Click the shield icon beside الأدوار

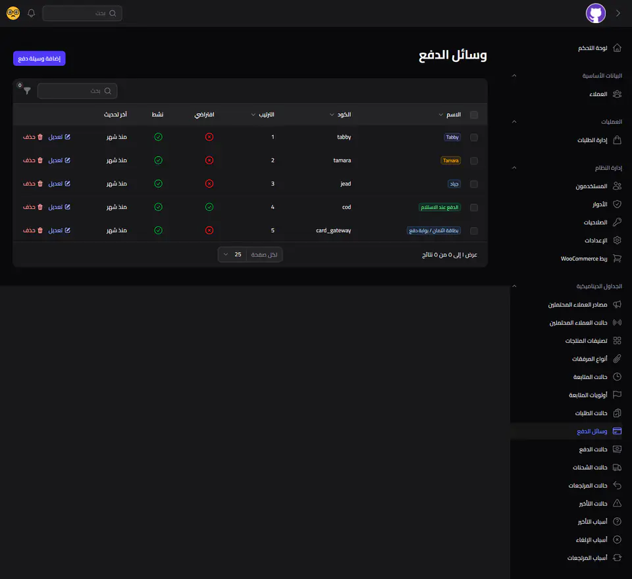(x=617, y=204)
